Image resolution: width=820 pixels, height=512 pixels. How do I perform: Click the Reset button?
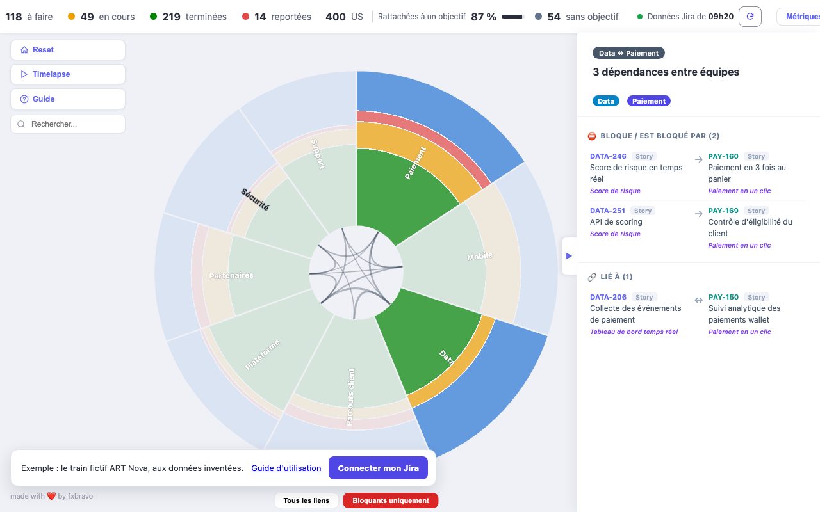[68, 50]
